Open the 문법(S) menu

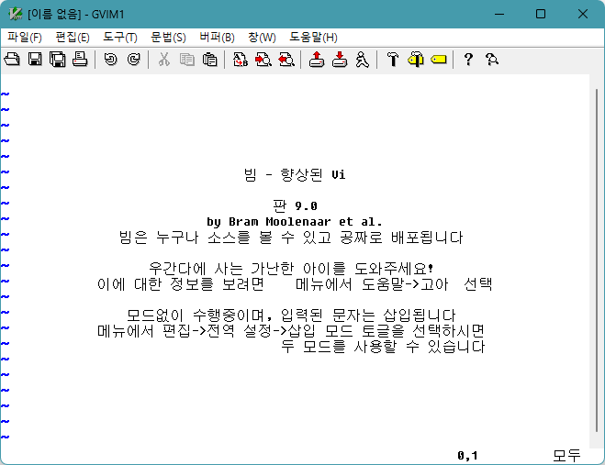[x=168, y=38]
